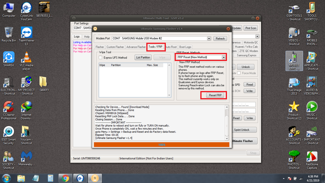325x183 pixels.
Task: Open the IMPORTANT shortcut icon
Action: click(x=312, y=135)
